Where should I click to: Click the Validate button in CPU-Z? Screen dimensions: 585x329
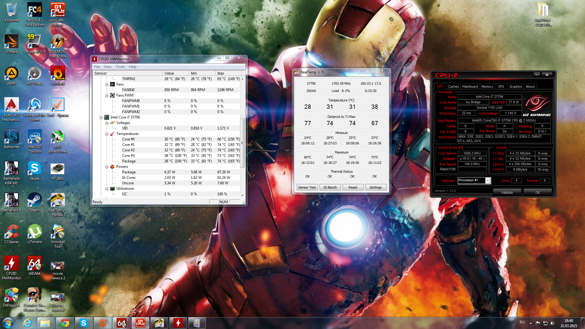(x=507, y=193)
